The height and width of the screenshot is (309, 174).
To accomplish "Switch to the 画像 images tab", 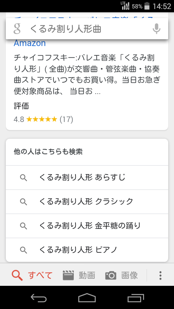I will point(121,275).
